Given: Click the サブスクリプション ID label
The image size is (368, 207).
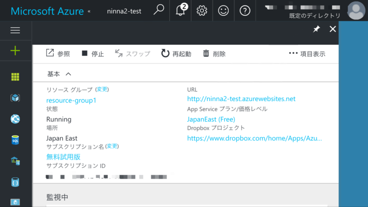Looking at the screenshot, I should click(x=76, y=166).
